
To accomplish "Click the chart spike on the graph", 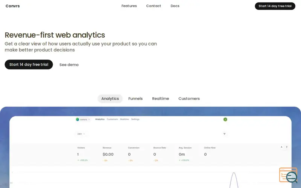I will [234, 180].
